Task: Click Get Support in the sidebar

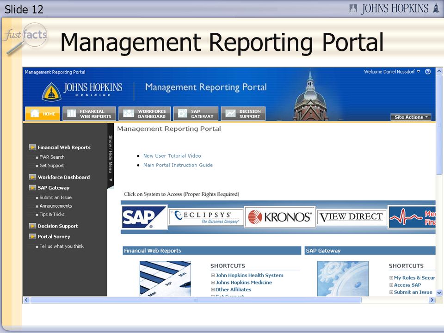Action: pyautogui.click(x=51, y=166)
